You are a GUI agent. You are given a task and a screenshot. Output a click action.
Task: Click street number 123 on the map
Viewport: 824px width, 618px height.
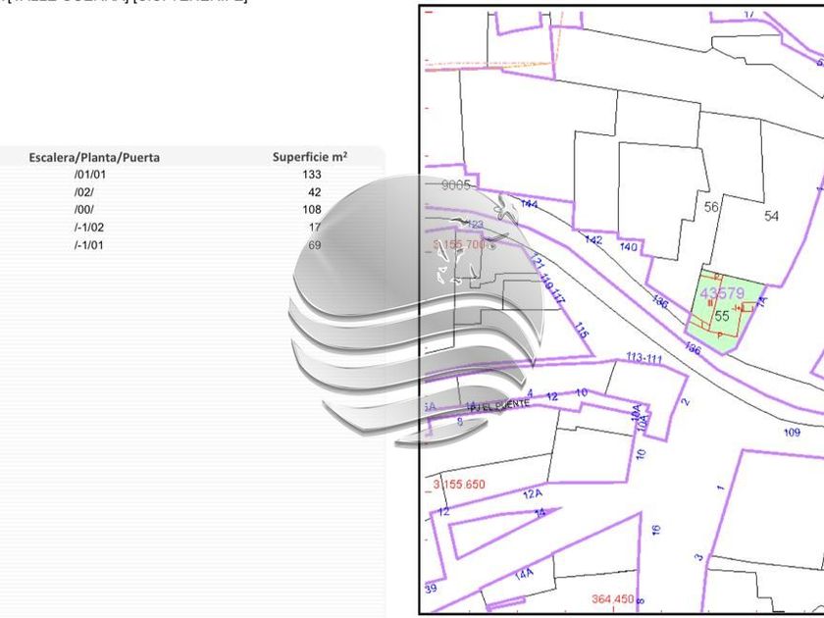[x=474, y=225]
